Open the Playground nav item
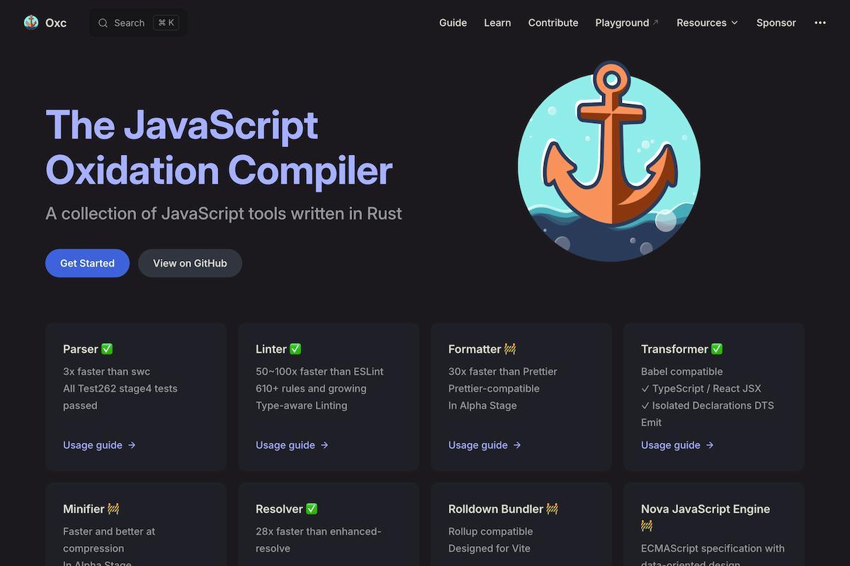The image size is (850, 566). (x=623, y=22)
